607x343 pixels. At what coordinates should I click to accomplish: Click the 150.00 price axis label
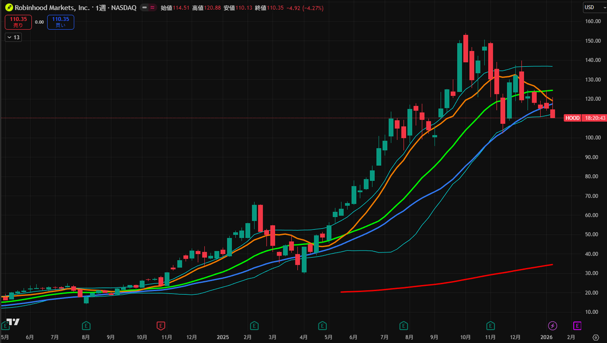(593, 41)
